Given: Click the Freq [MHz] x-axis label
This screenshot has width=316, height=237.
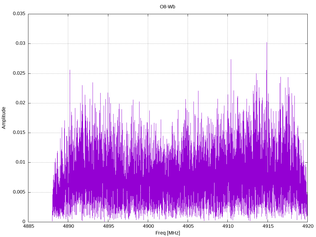Looking at the screenshot, I should [168, 233].
